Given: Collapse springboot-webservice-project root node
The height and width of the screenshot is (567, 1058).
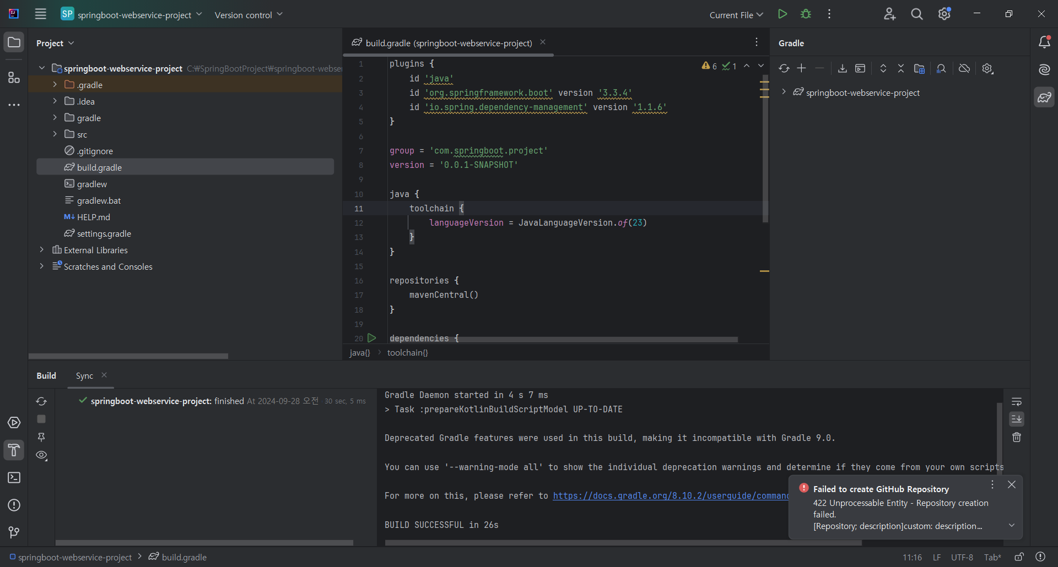Looking at the screenshot, I should click(41, 68).
